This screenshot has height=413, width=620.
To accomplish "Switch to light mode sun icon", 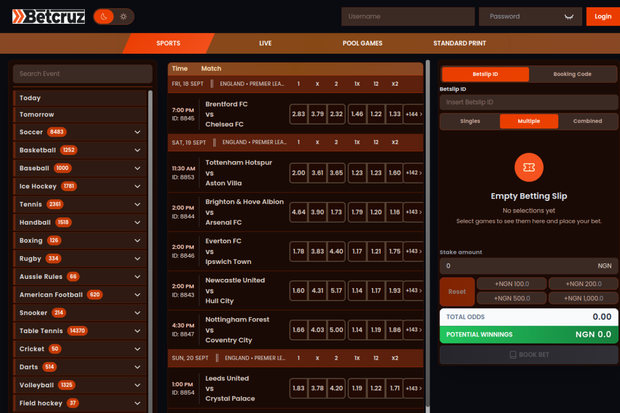I will [x=124, y=16].
